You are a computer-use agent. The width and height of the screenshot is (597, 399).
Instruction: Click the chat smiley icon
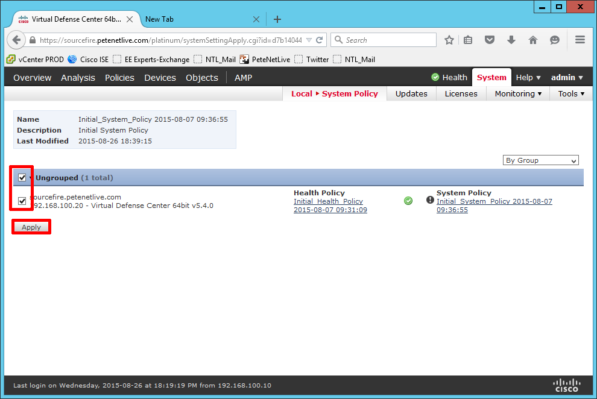(555, 40)
